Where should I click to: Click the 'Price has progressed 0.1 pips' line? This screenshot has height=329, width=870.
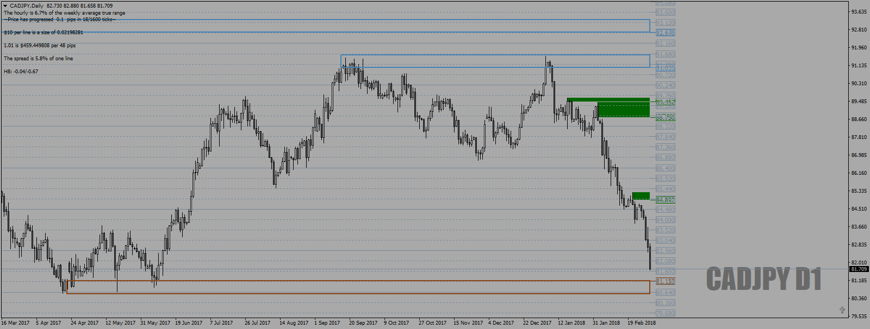pyautogui.click(x=59, y=20)
